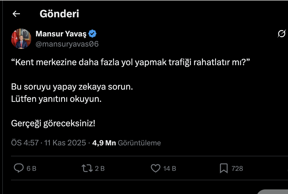The height and width of the screenshot is (194, 288).
Task: Click the 728 bookmark count
Action: 237,169
